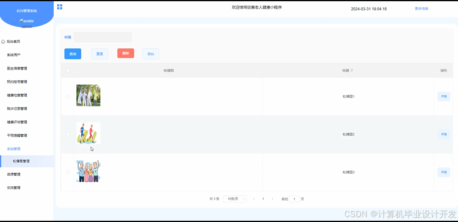Viewport: 458px width, 222px height.
Task: Click the date time 2024-03-31 19:04:18
Action: tap(369, 9)
